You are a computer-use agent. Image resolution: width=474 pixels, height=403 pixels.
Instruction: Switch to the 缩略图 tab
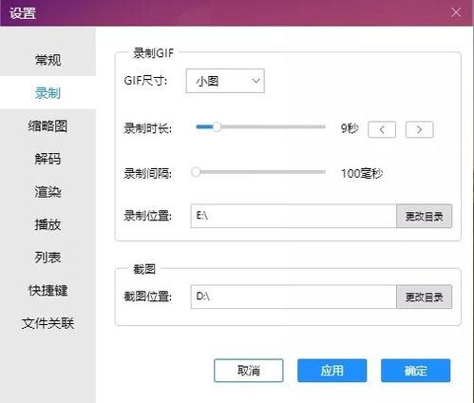click(x=47, y=125)
